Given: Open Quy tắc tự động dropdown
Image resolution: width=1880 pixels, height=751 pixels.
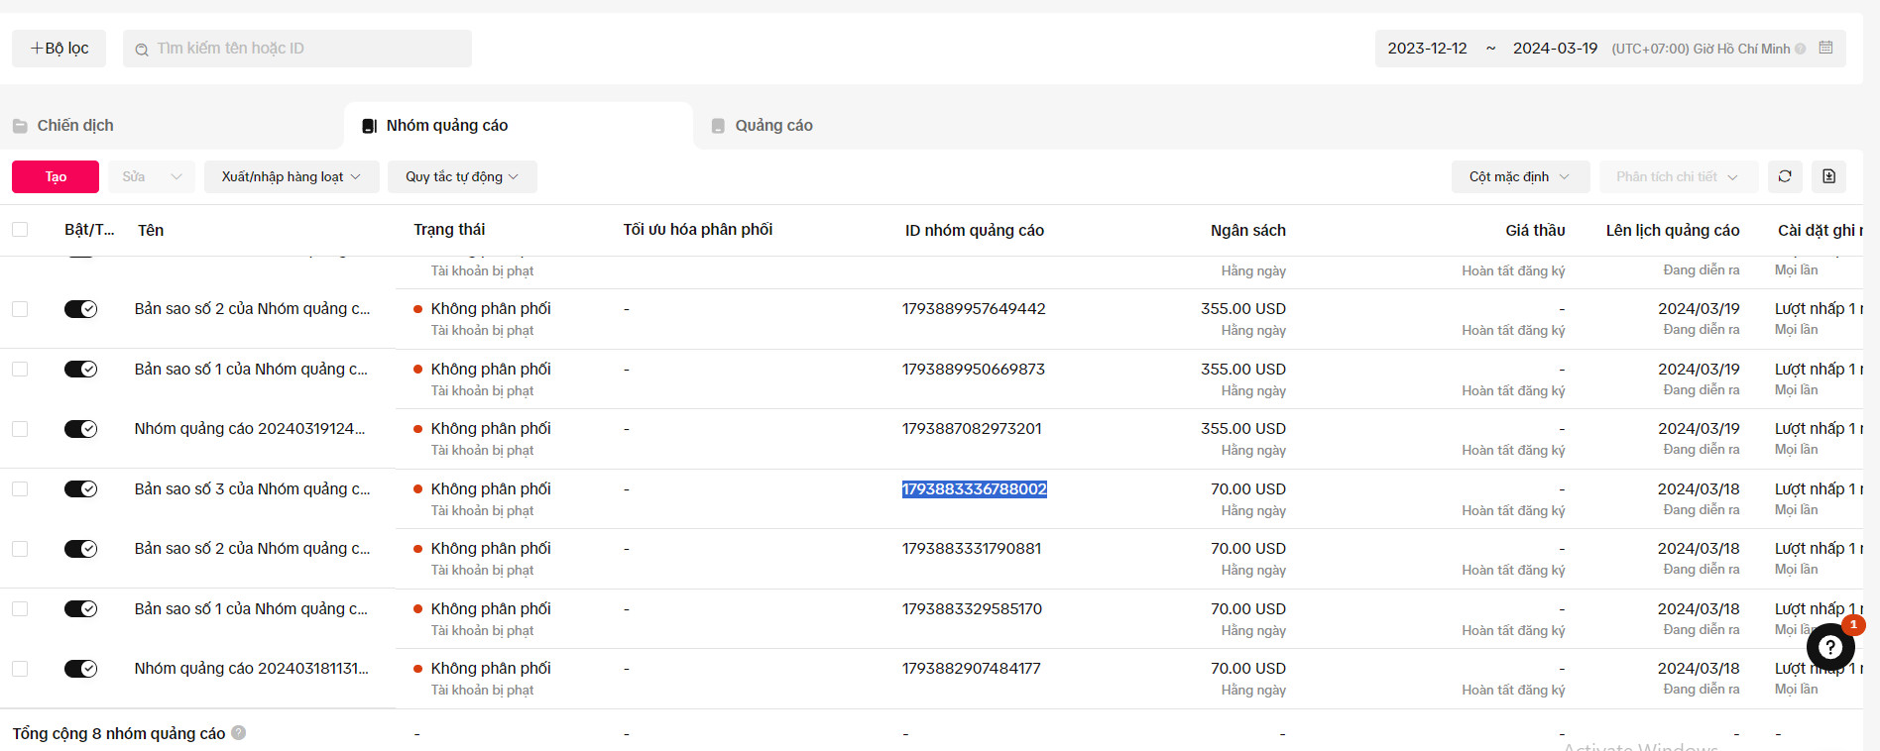Looking at the screenshot, I should click(x=462, y=176).
